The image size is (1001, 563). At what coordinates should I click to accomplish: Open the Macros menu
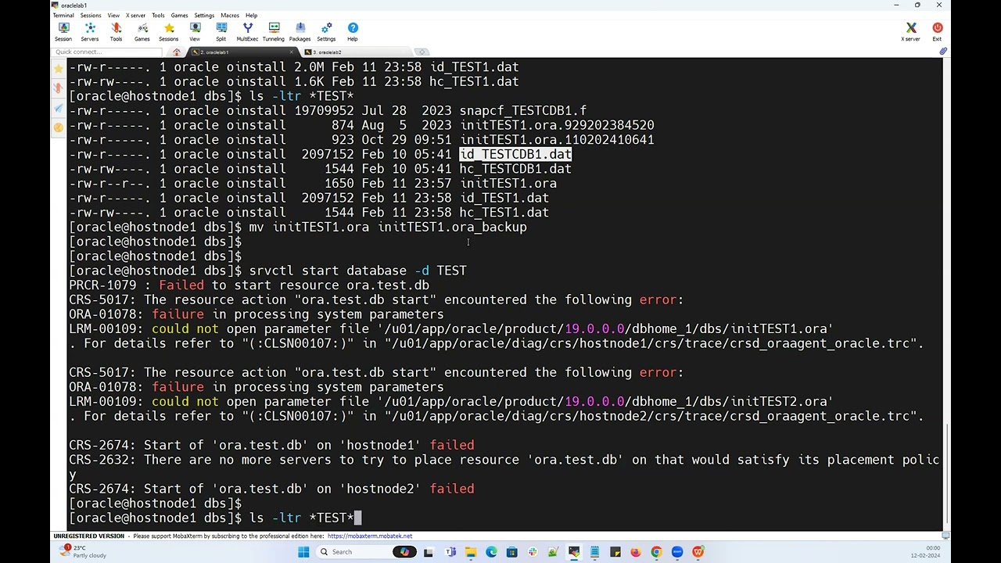coord(230,16)
